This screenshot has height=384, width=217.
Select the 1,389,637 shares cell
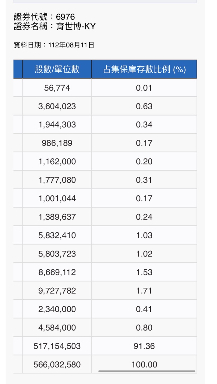(57, 217)
